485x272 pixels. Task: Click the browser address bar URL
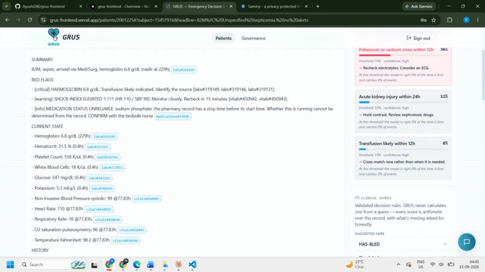point(179,20)
